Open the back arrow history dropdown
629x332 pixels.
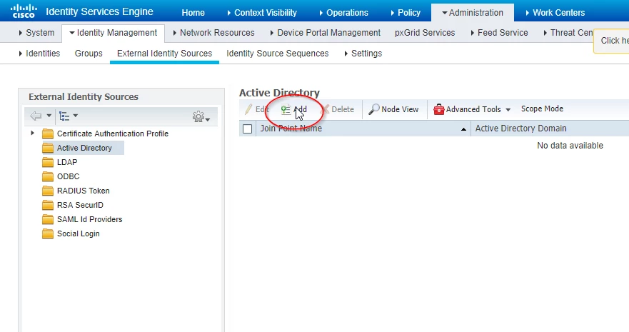point(49,116)
